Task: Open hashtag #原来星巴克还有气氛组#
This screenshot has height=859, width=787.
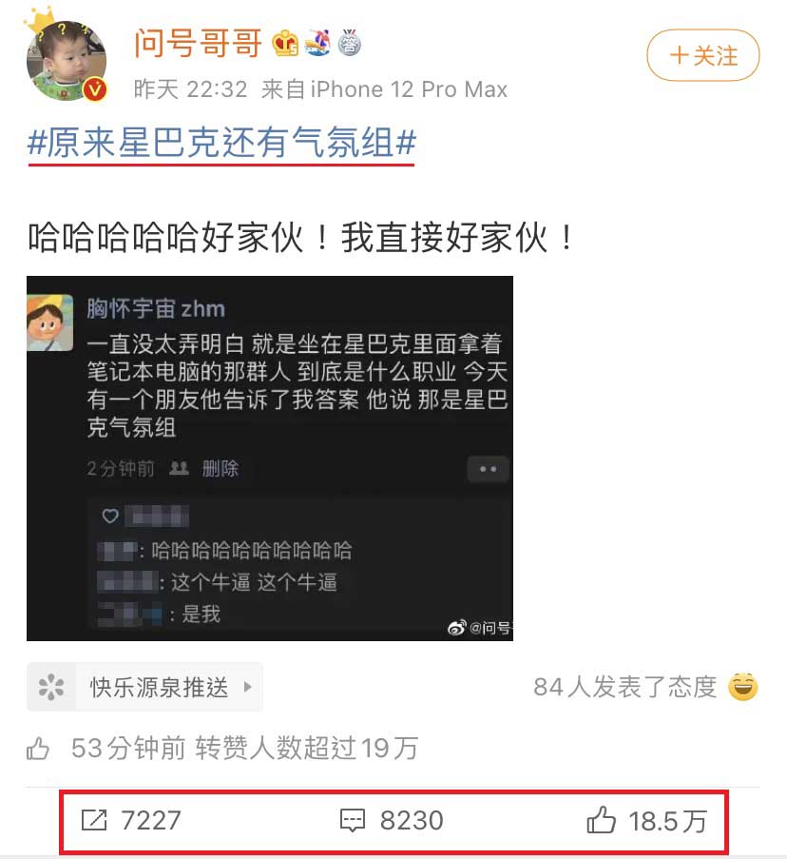Action: pos(221,143)
